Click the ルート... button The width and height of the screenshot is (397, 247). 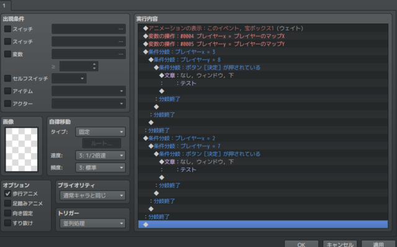tap(102, 143)
